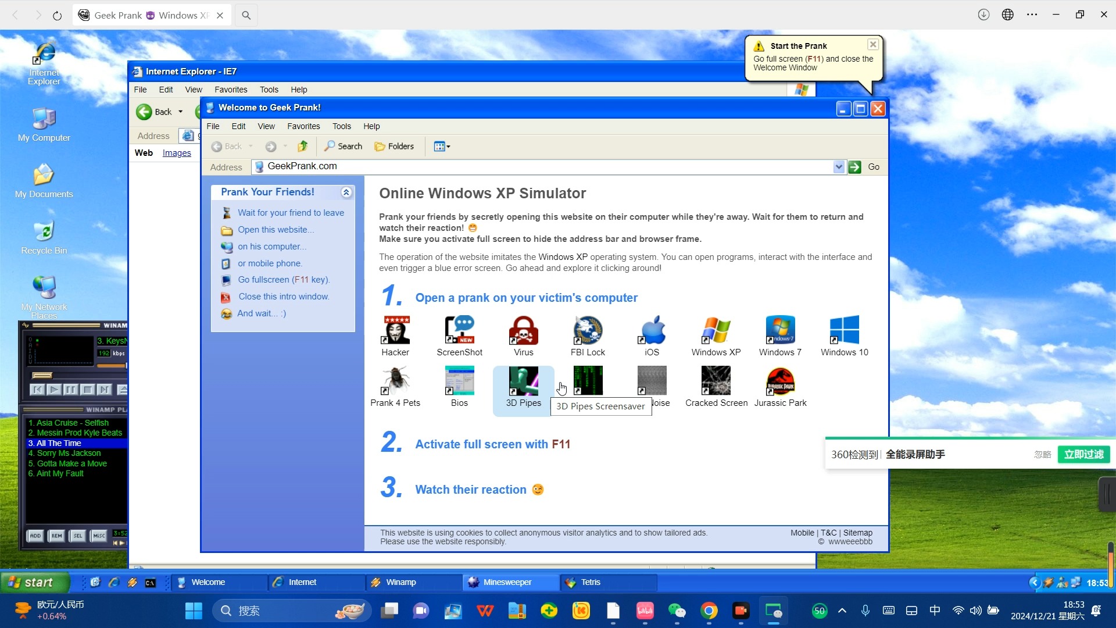Open the address bar dropdown arrow
This screenshot has width=1116, height=628.
click(x=839, y=167)
